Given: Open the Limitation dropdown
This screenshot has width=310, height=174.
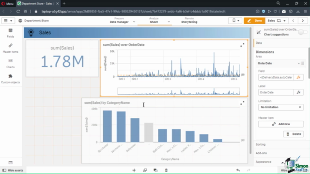Looking at the screenshot, I should click(x=281, y=107).
